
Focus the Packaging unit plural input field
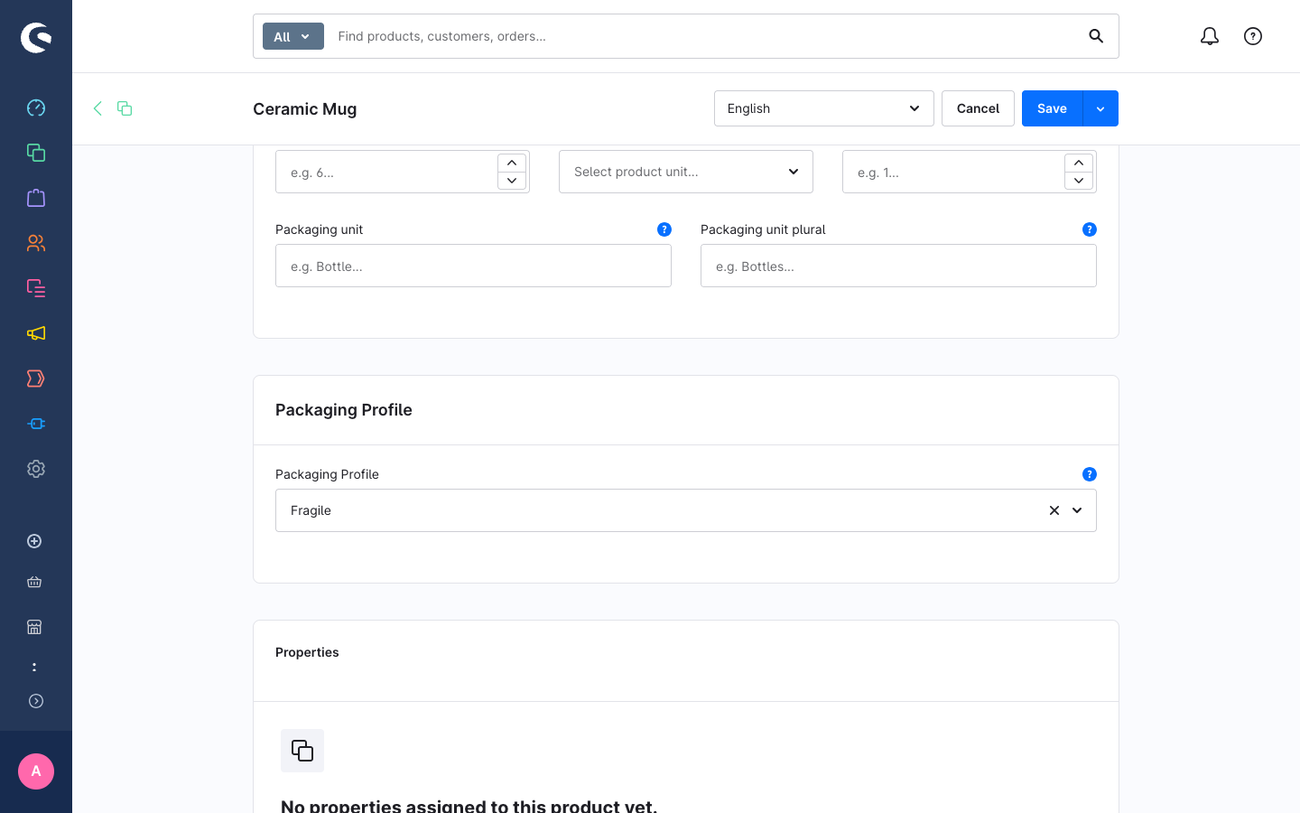click(x=898, y=266)
